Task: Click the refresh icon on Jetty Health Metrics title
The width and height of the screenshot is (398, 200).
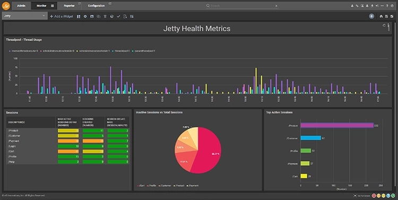Action: (384, 25)
